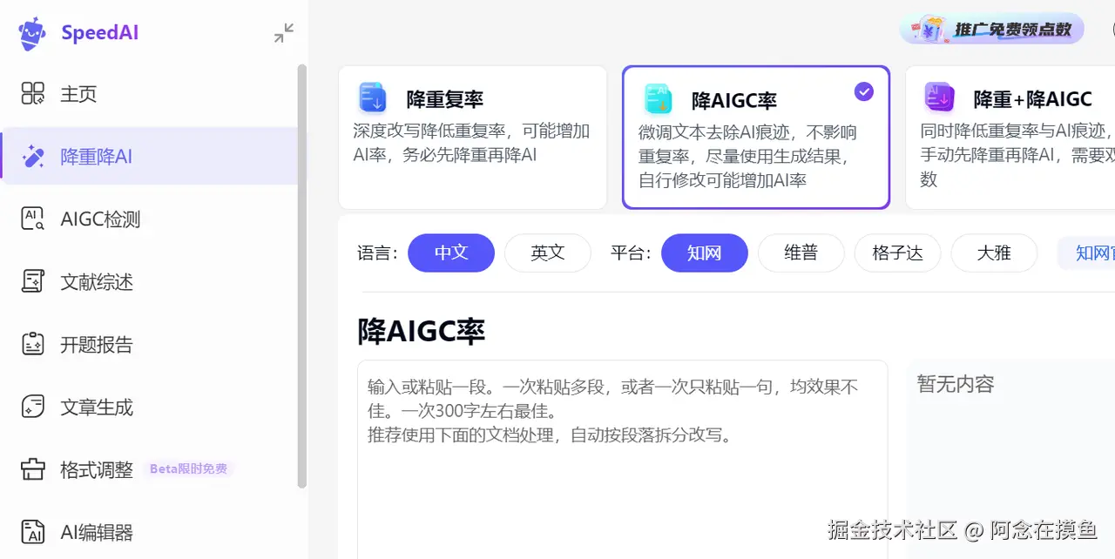Screen dimensions: 1115x559
Task: Set language to 中文
Action: pos(451,253)
